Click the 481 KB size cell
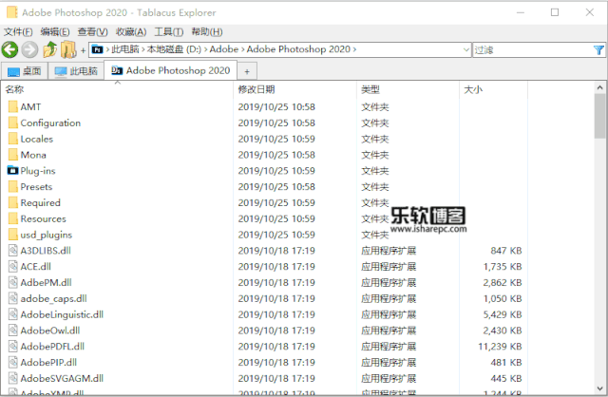Image resolution: width=608 pixels, height=397 pixels. pos(506,362)
